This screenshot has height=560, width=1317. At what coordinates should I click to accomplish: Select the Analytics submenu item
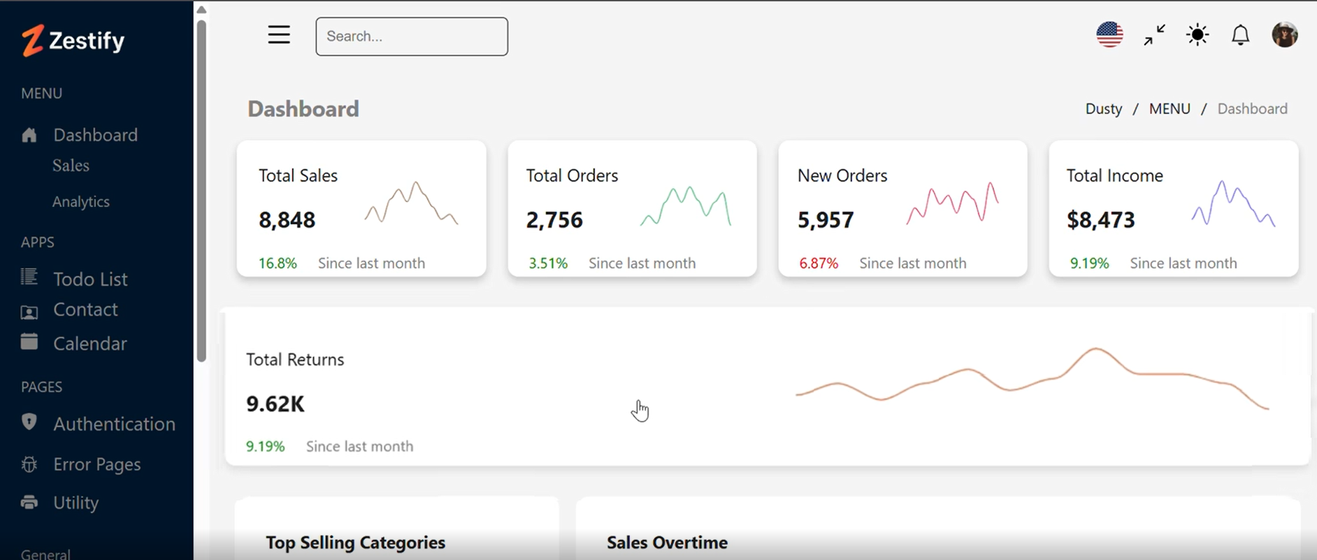coord(81,201)
